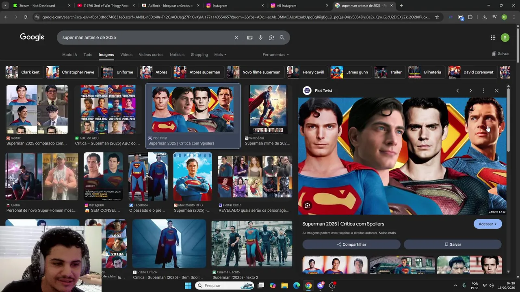Screen dimensions: 520x292
Task: Open the Reddit Superman 2025 comparado thumbnail
Action: 37,109
